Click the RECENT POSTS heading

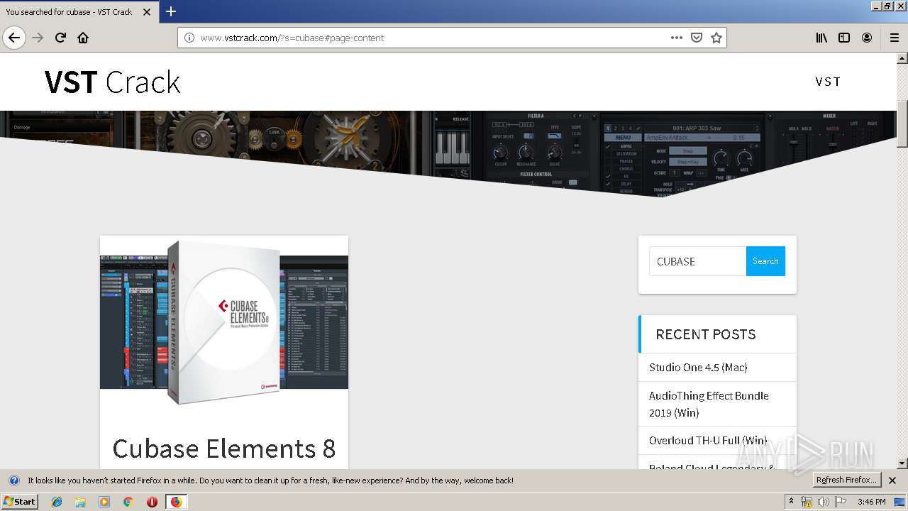coord(706,334)
